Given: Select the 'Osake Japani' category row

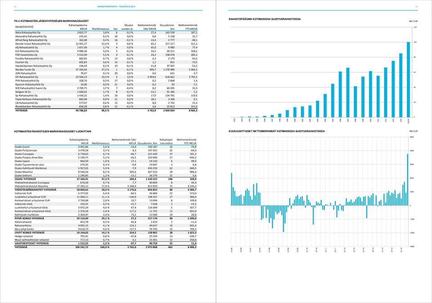Looking at the screenshot, I should [106, 161].
